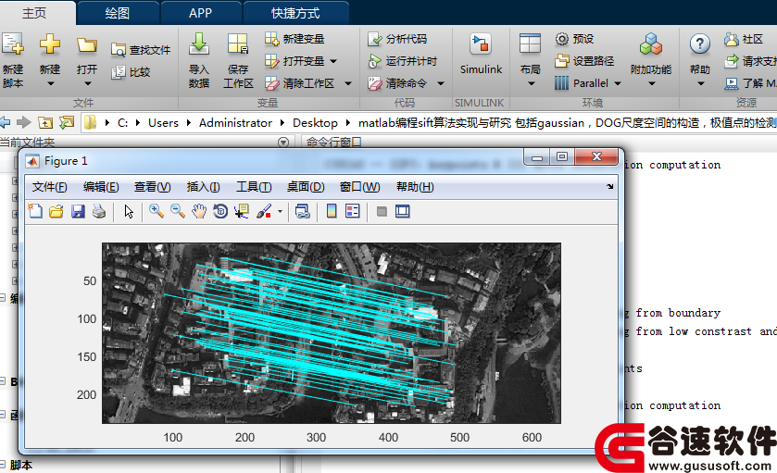Click Set Path (设置路径)
Viewport: 777px width, 473px height.
[x=584, y=61]
